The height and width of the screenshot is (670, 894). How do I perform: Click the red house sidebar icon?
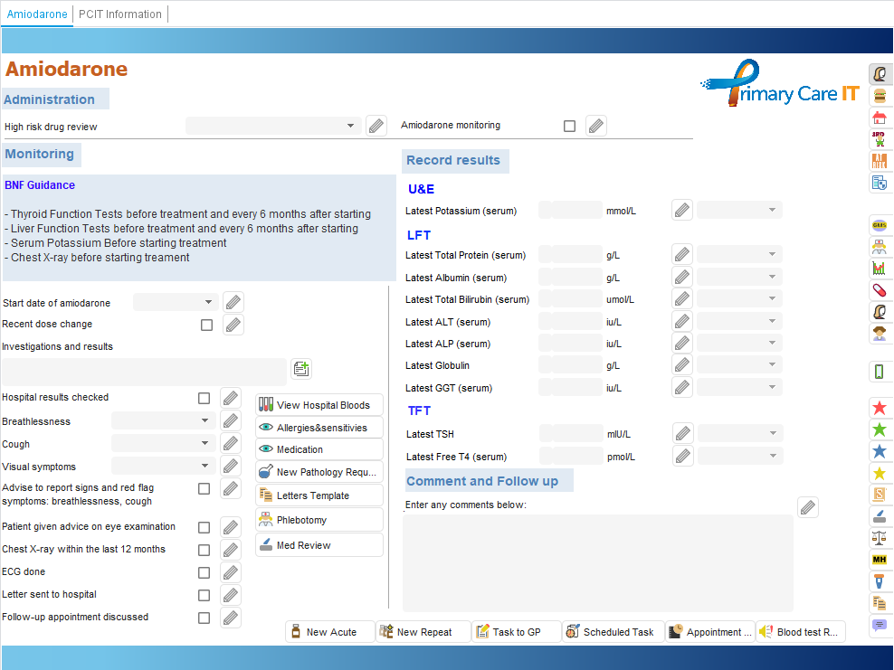tap(879, 118)
